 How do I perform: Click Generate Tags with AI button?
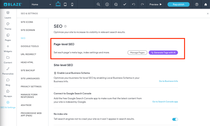(163, 53)
